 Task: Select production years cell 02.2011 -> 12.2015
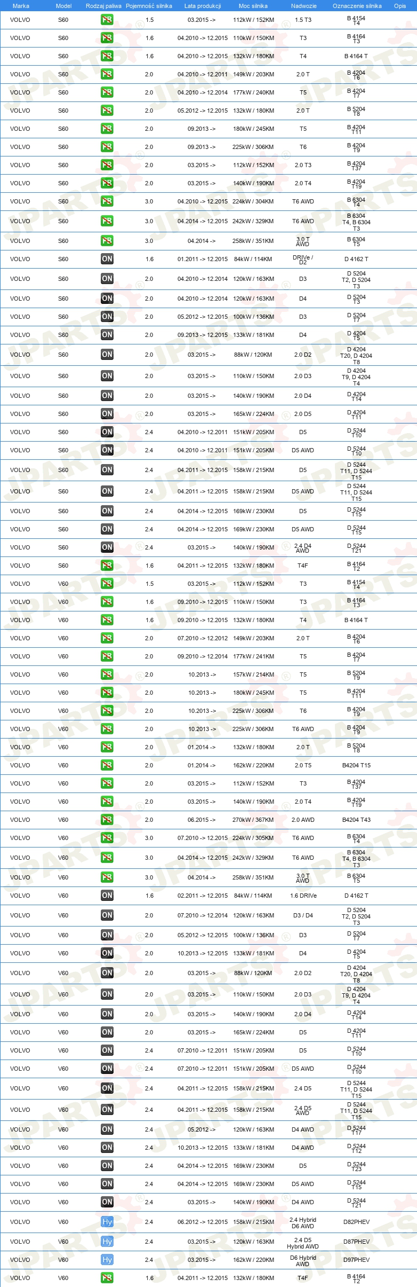(203, 896)
